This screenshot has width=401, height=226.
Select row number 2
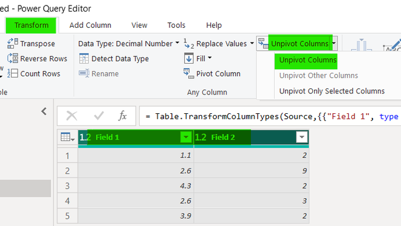pos(67,171)
